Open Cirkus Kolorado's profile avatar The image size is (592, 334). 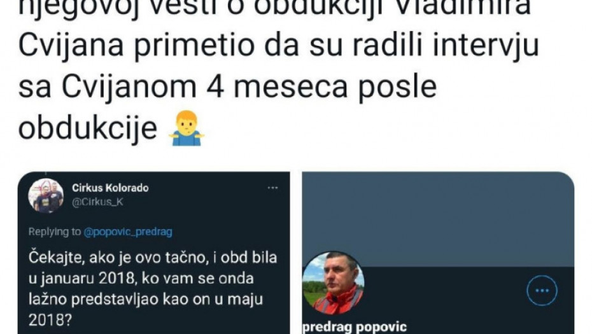[x=46, y=196]
